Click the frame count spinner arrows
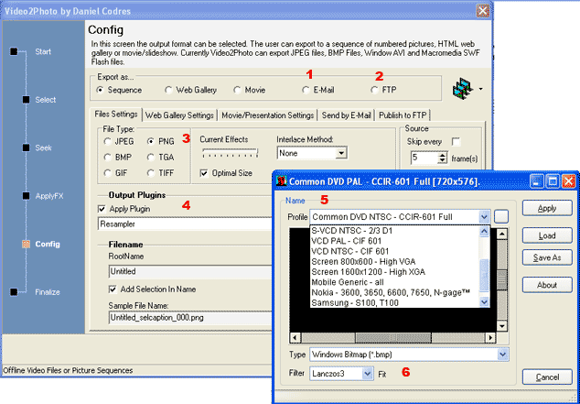 pos(442,158)
